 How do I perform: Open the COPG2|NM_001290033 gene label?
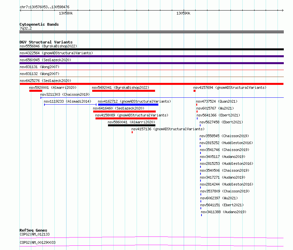click(x=38, y=242)
